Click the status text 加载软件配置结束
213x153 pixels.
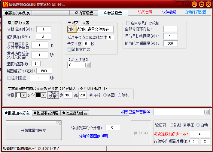point(31,148)
